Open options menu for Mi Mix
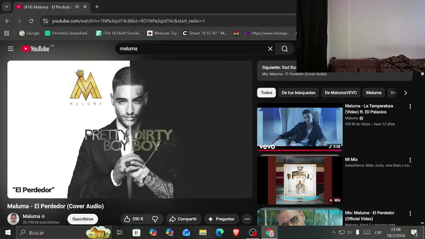 click(x=410, y=160)
